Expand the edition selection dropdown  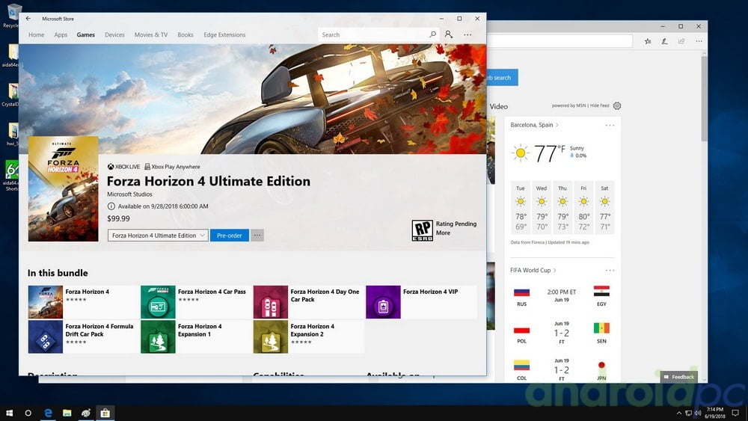158,235
